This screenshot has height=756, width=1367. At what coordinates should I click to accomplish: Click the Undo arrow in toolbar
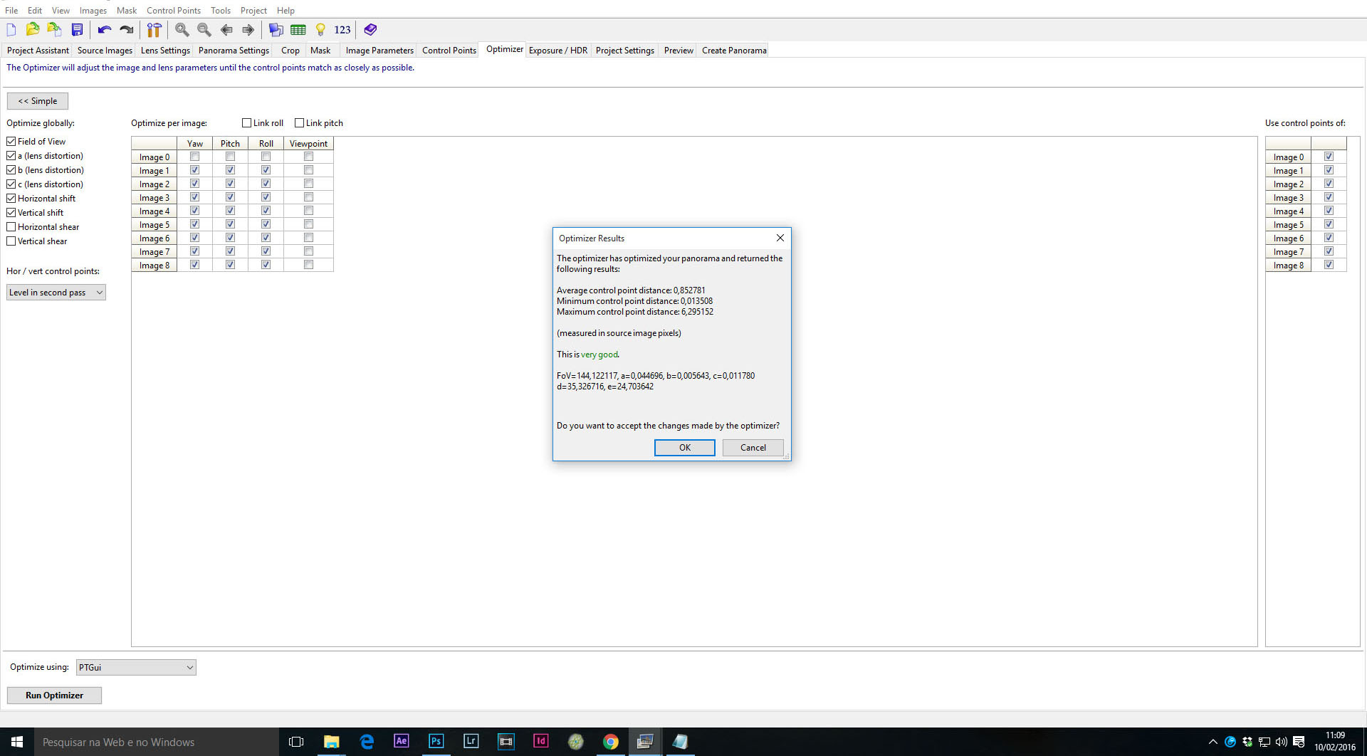pos(105,30)
